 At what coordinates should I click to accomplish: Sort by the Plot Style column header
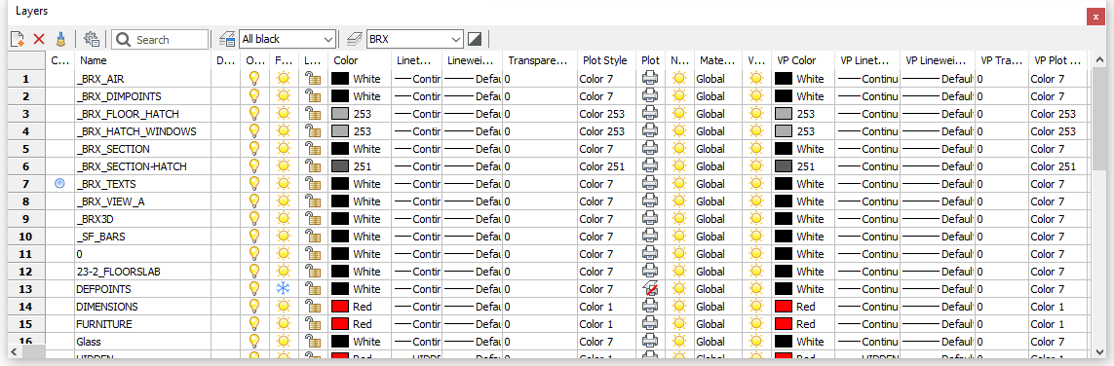coord(605,61)
